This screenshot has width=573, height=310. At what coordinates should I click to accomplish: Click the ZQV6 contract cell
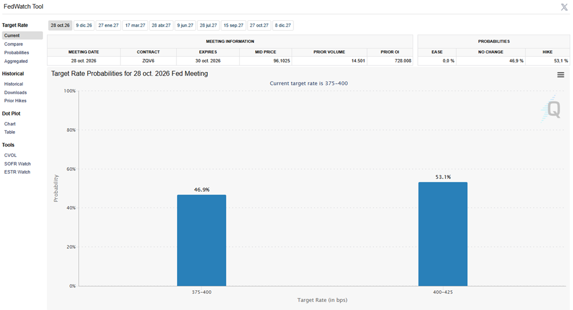coord(148,61)
